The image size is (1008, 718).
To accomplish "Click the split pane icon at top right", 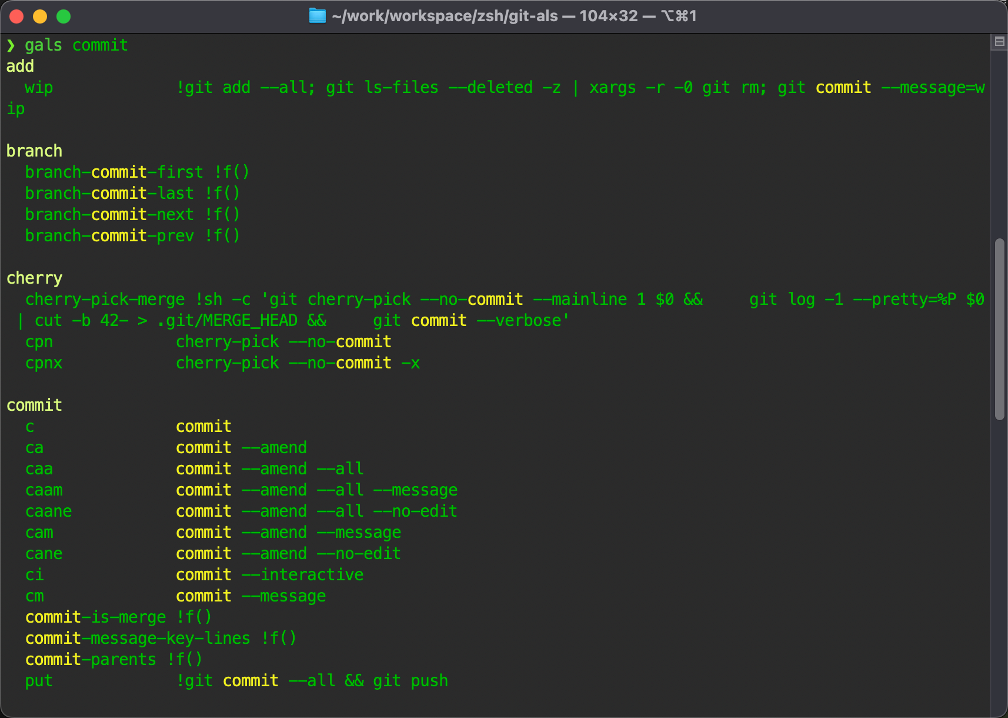I will pyautogui.click(x=999, y=42).
